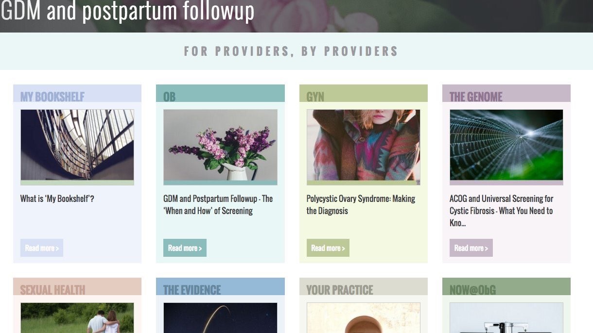Open the woman in patterned coat image

tap(364, 145)
